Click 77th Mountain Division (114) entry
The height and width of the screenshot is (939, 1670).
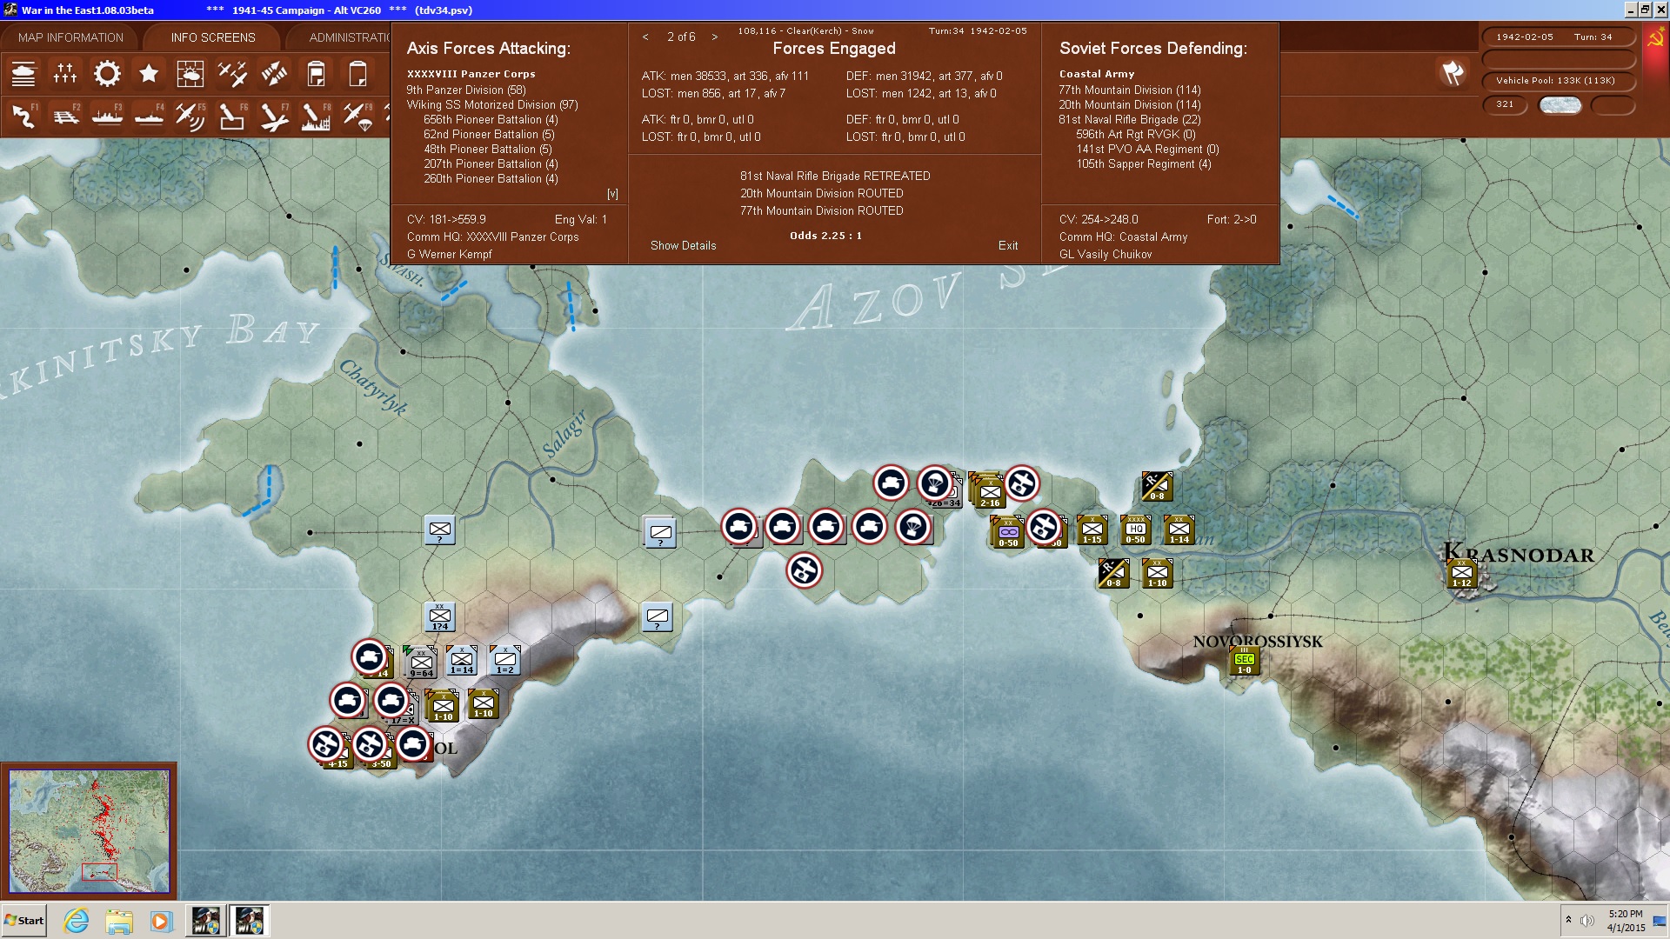point(1130,90)
